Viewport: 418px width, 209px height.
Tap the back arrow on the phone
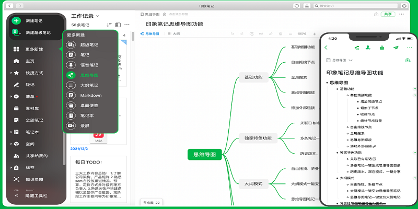point(326,48)
